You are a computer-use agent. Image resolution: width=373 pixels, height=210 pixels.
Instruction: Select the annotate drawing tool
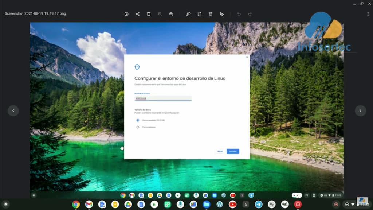click(222, 14)
